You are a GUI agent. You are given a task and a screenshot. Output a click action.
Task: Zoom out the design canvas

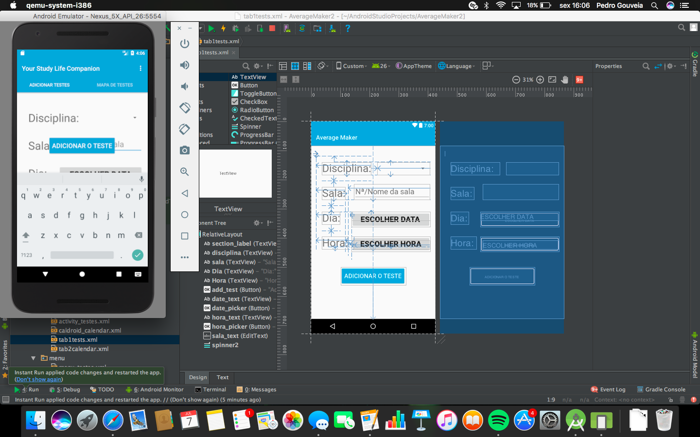[516, 80]
